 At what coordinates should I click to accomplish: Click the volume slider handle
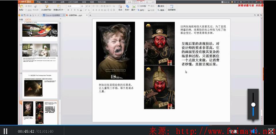pos(253,105)
